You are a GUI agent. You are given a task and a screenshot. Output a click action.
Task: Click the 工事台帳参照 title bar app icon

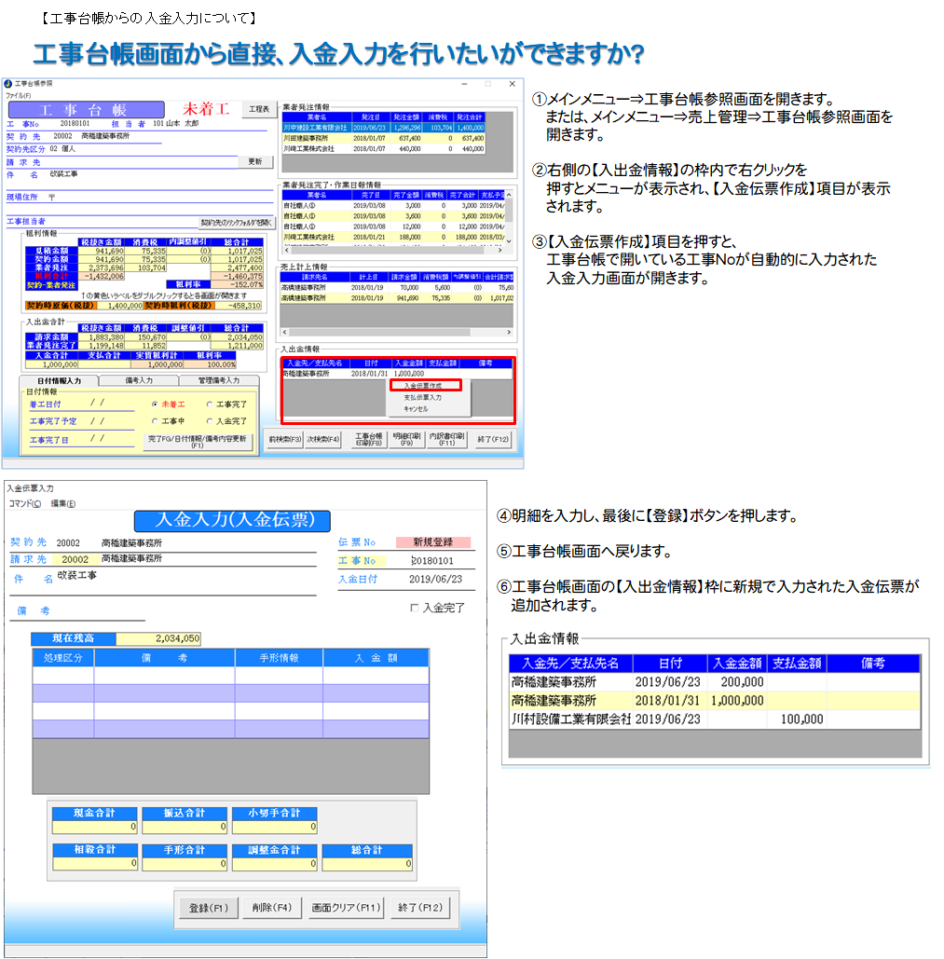8,83
